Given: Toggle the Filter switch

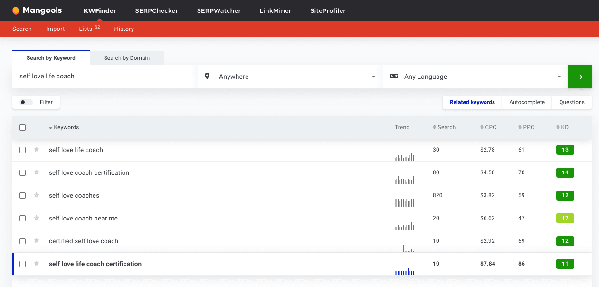Looking at the screenshot, I should pyautogui.click(x=26, y=102).
